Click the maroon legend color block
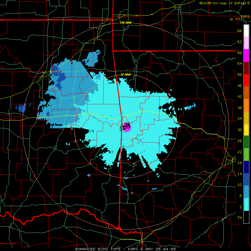The height and width of the screenshot is (251, 251). click(x=246, y=68)
